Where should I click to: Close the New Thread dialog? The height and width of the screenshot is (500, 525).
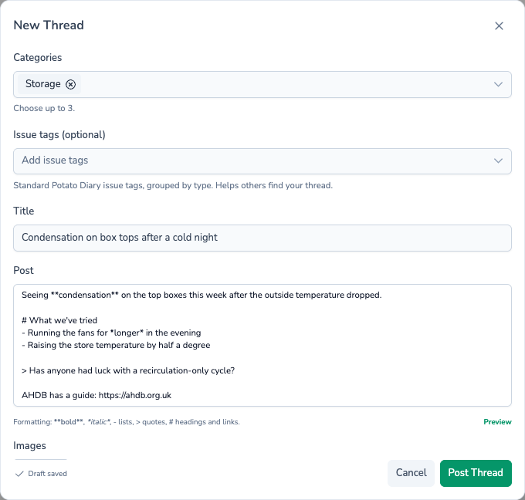(x=499, y=25)
